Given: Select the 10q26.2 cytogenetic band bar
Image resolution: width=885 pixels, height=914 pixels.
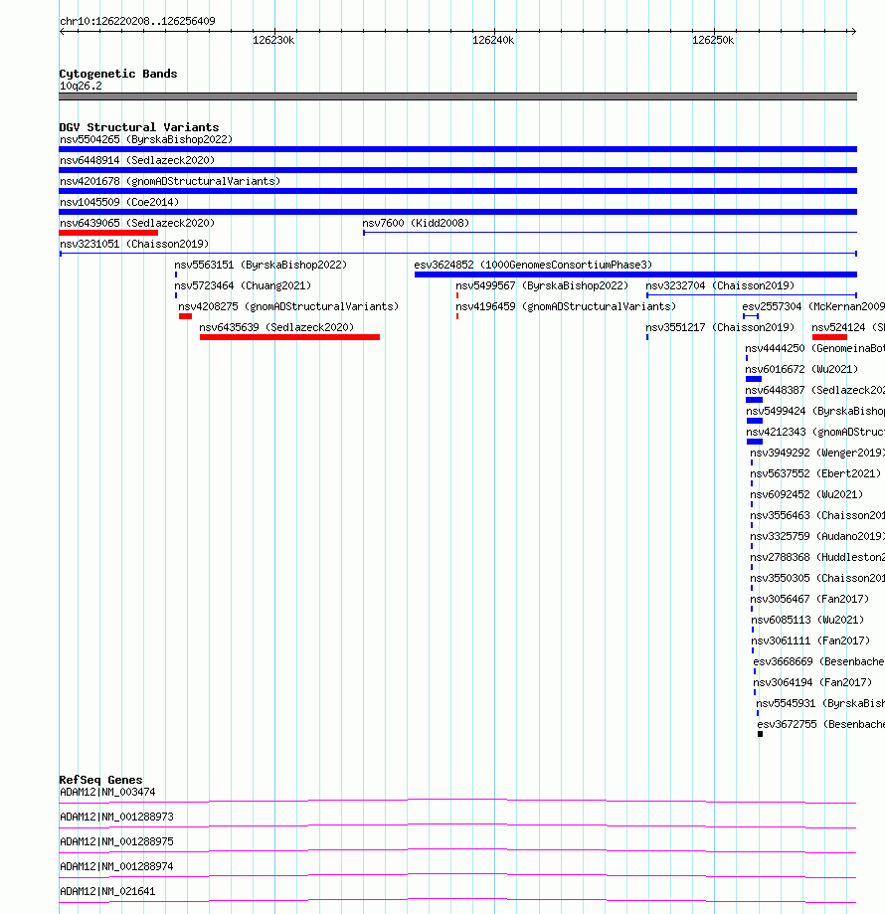Looking at the screenshot, I should [458, 96].
